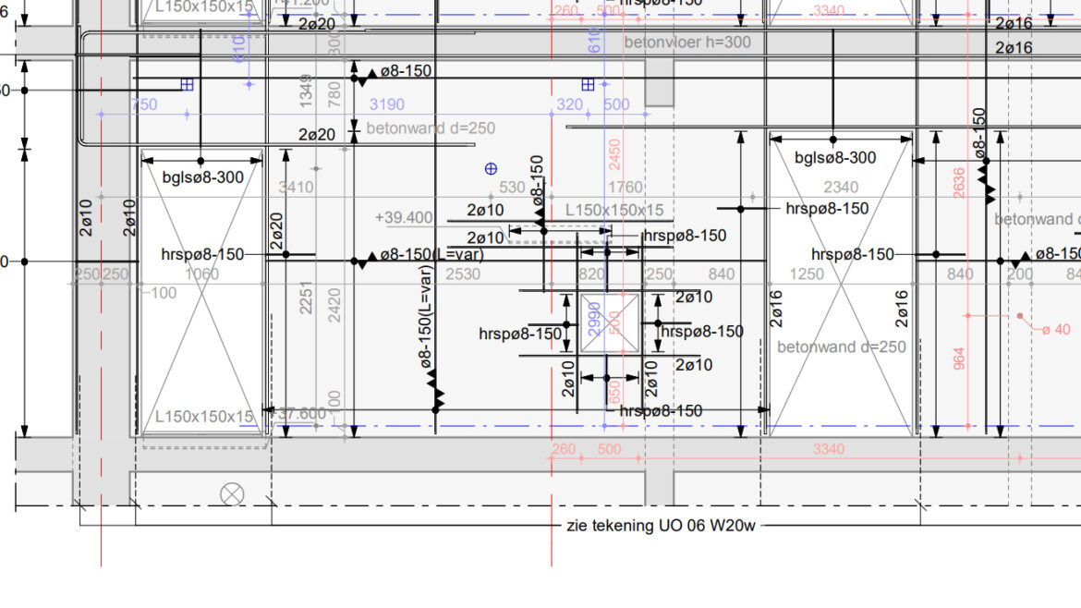This screenshot has height=608, width=1081.
Task: Select the bglsø8-300 label above the 1060 opening
Action: pyautogui.click(x=203, y=176)
